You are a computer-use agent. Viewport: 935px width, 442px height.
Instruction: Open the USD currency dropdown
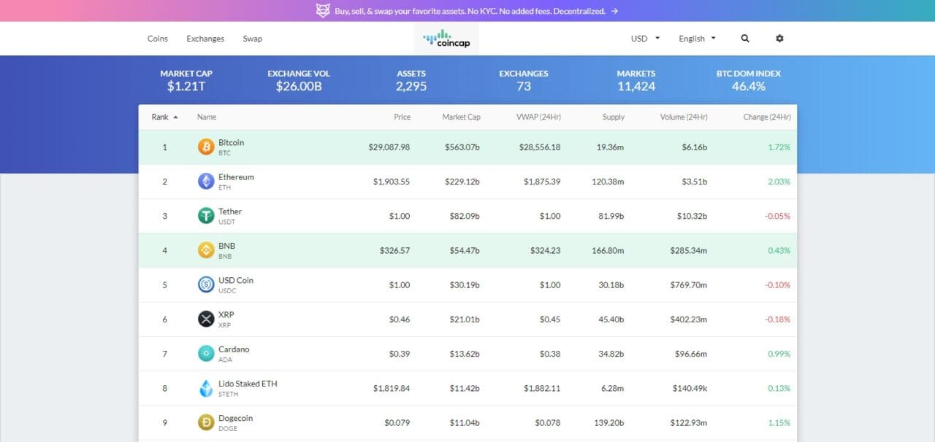click(x=646, y=39)
